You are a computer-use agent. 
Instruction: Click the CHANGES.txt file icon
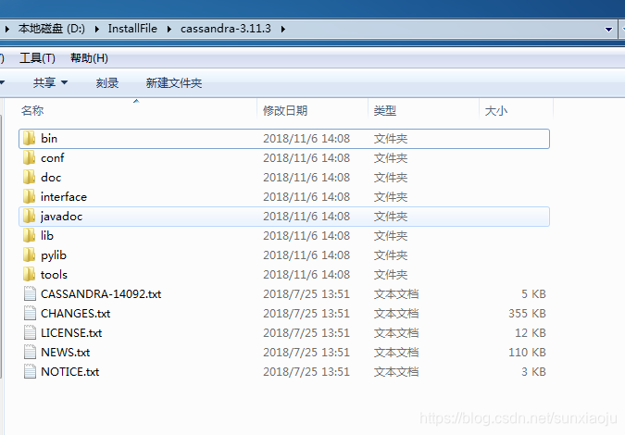click(x=30, y=314)
